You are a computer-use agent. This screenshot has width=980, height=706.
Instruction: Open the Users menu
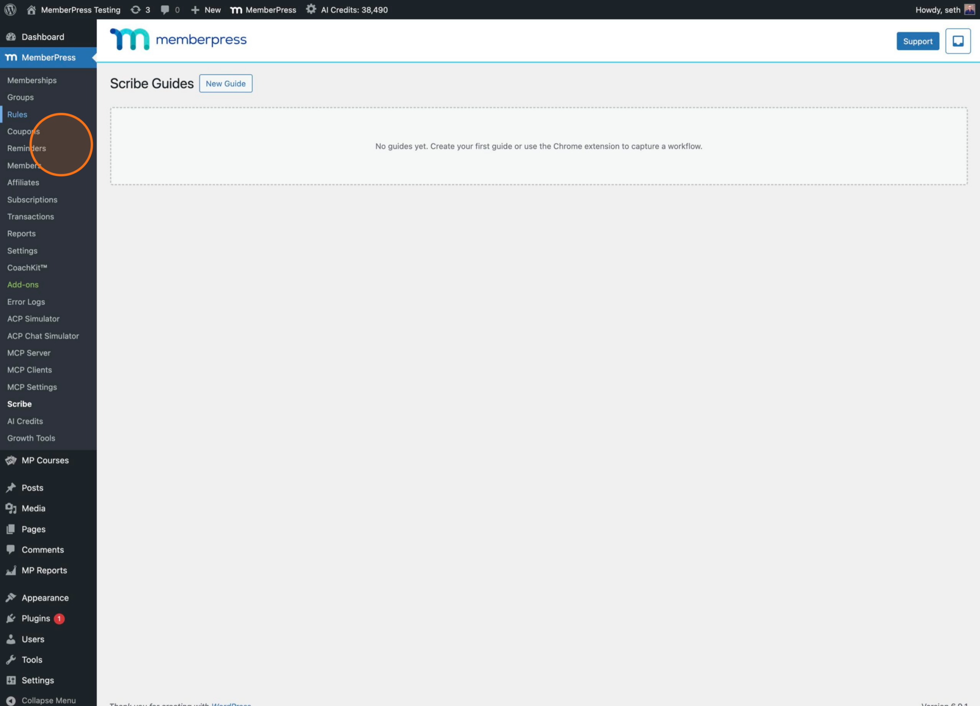(48, 639)
